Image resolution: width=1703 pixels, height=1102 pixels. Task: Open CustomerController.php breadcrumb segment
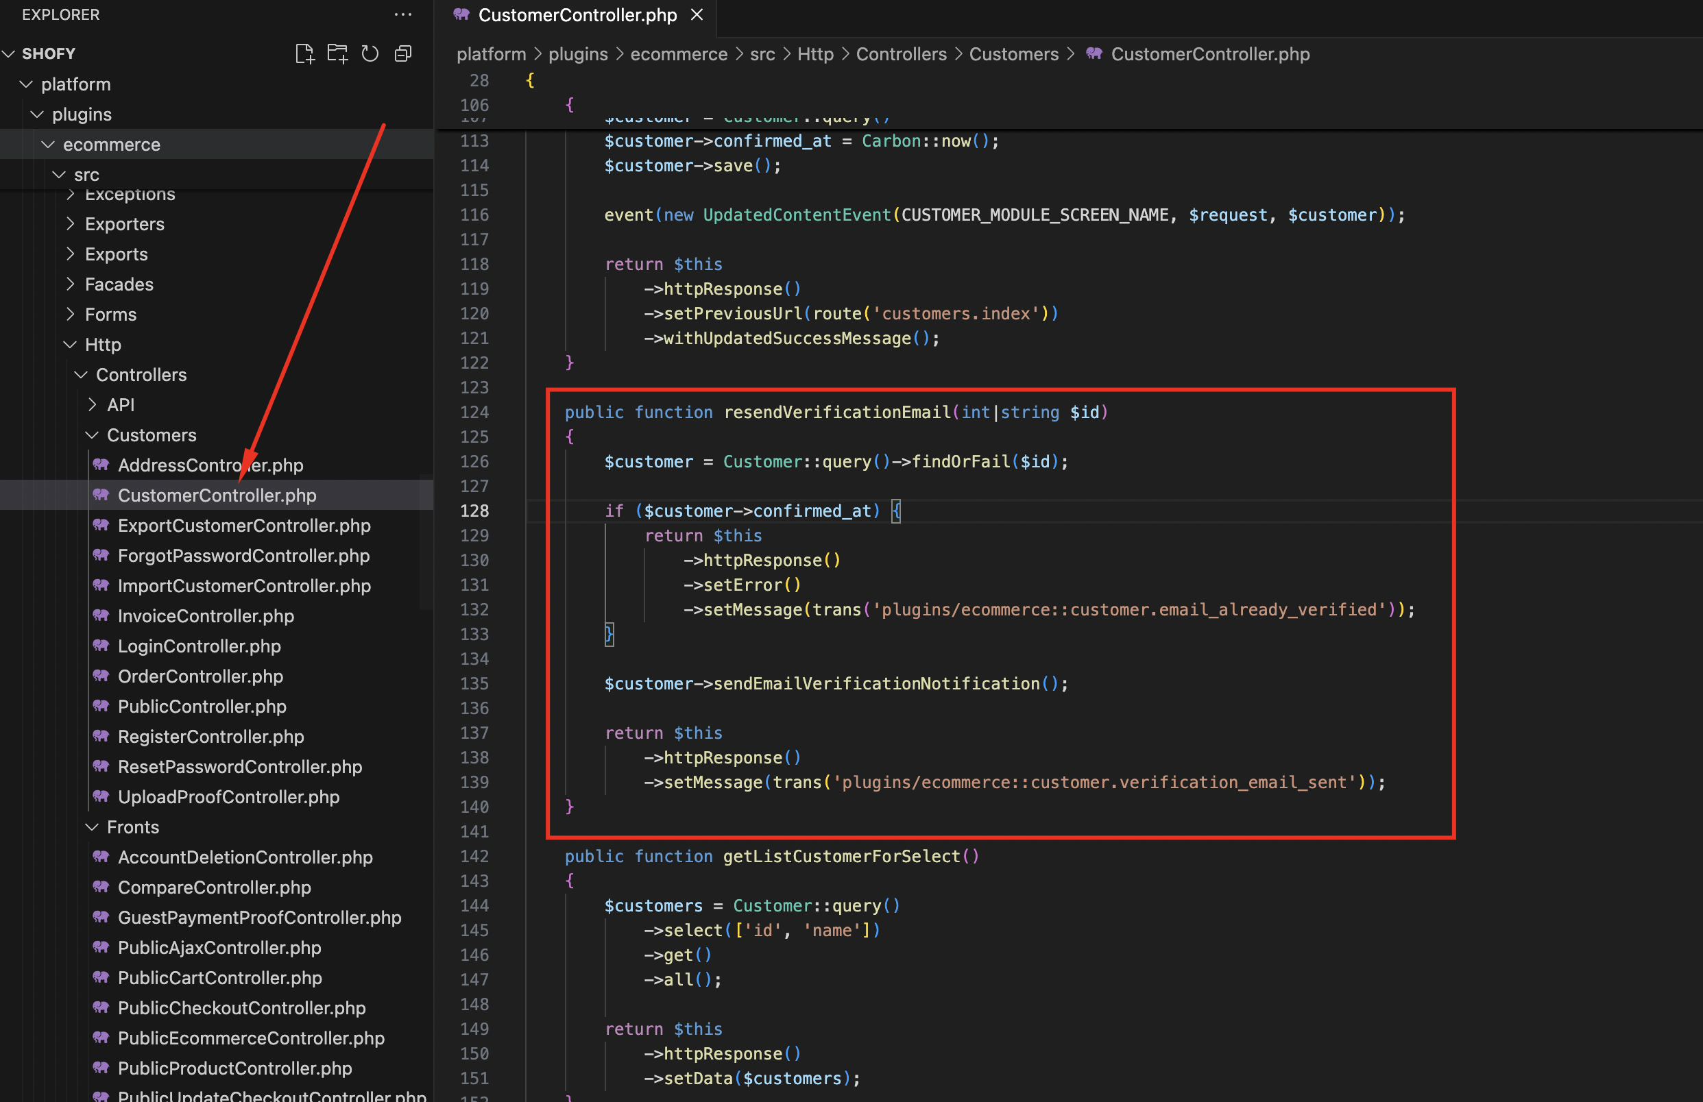1210,53
